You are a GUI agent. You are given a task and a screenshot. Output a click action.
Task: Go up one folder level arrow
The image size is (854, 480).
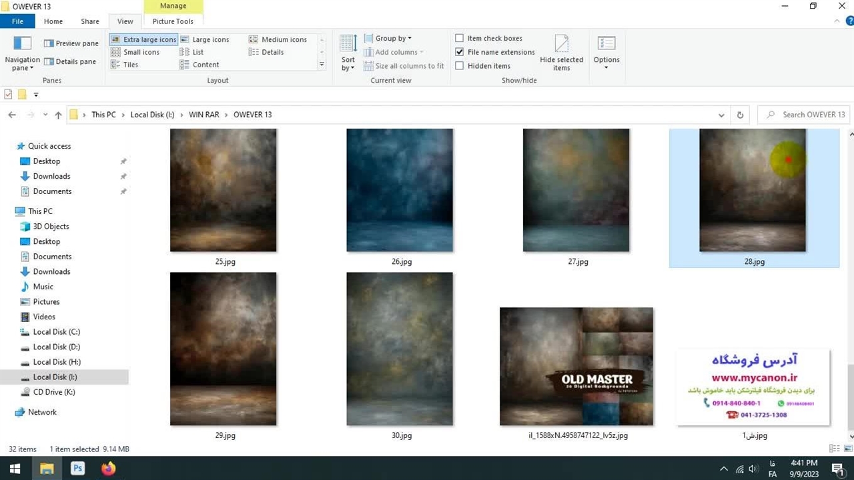(x=58, y=115)
